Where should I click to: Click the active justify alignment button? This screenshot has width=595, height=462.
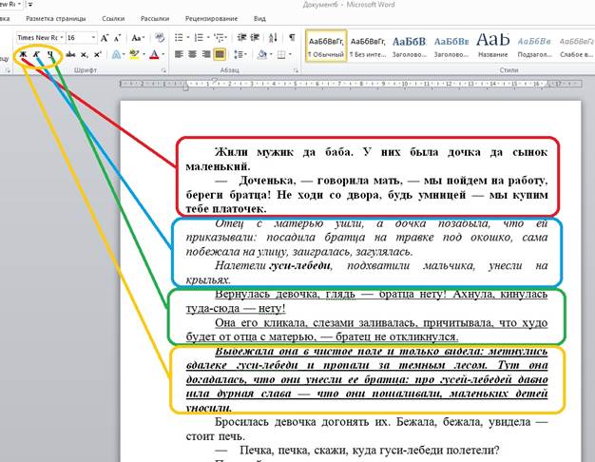click(220, 54)
